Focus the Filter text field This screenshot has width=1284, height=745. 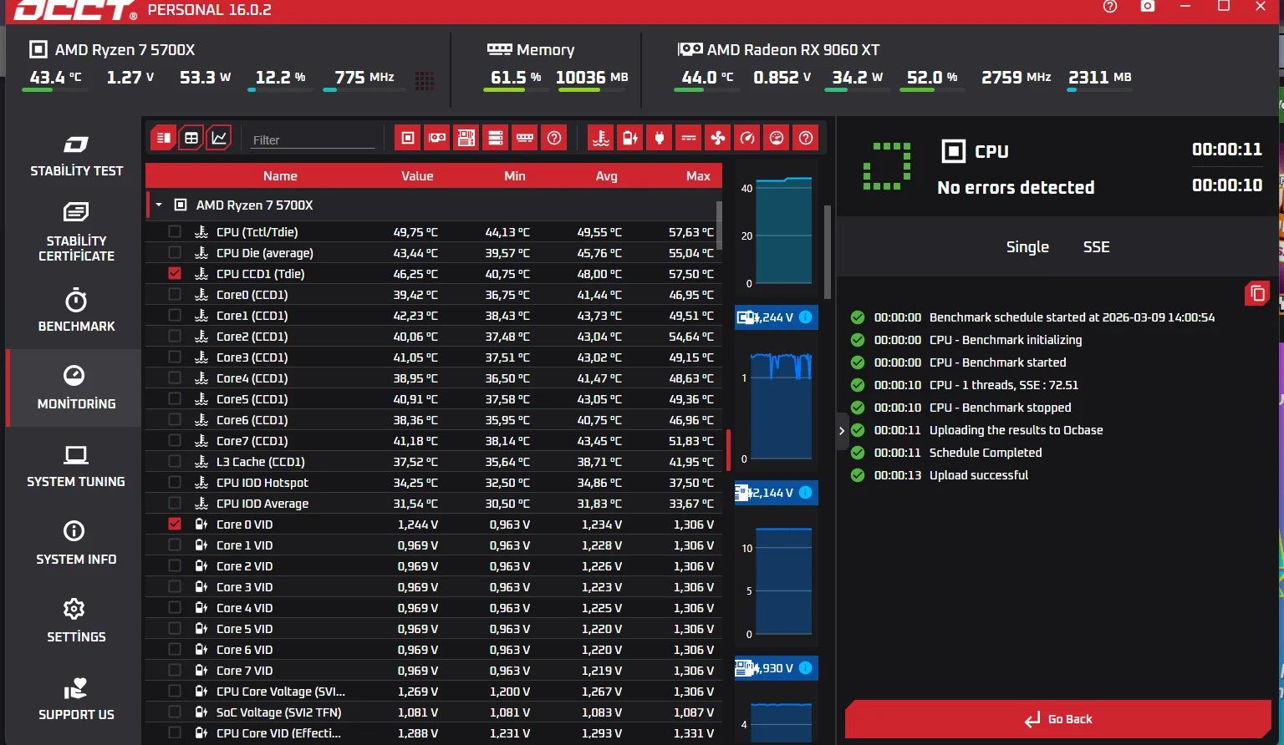click(313, 139)
